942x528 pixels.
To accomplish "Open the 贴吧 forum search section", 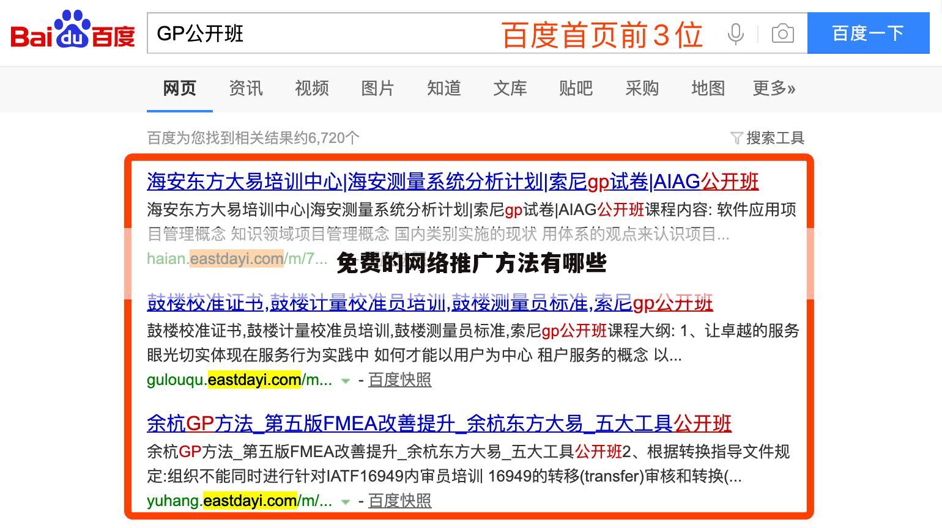I will (x=575, y=89).
